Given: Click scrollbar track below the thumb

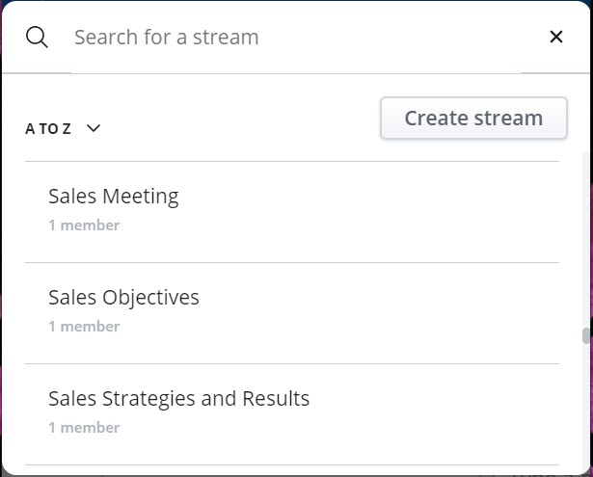Looking at the screenshot, I should (x=586, y=407).
